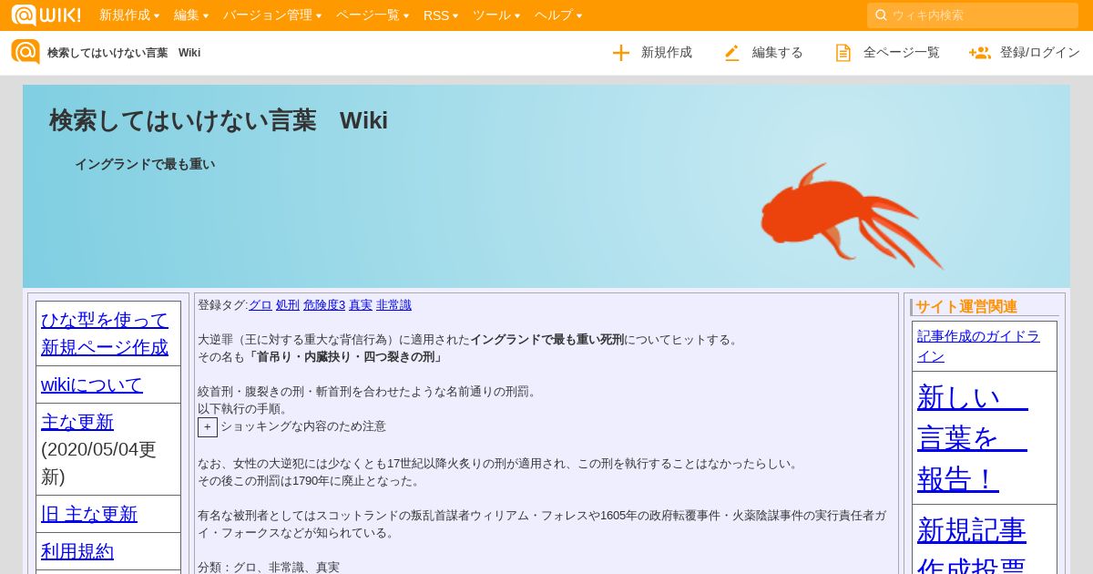Click the small 検索してはいけない言葉 Wiki header title
Viewport: 1093px width, 574px height.
[x=124, y=53]
